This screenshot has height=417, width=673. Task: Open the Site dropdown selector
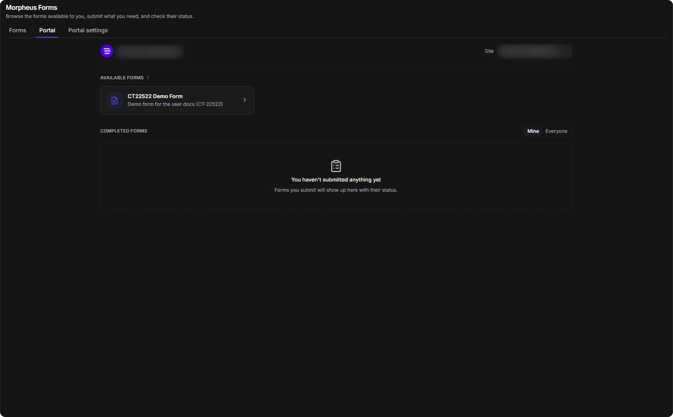tap(534, 51)
